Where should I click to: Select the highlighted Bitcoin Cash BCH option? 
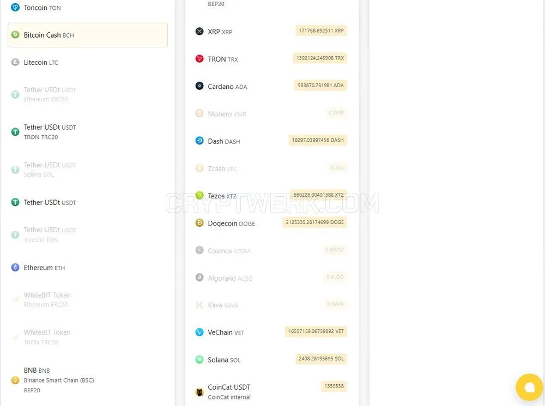pyautogui.click(x=88, y=35)
